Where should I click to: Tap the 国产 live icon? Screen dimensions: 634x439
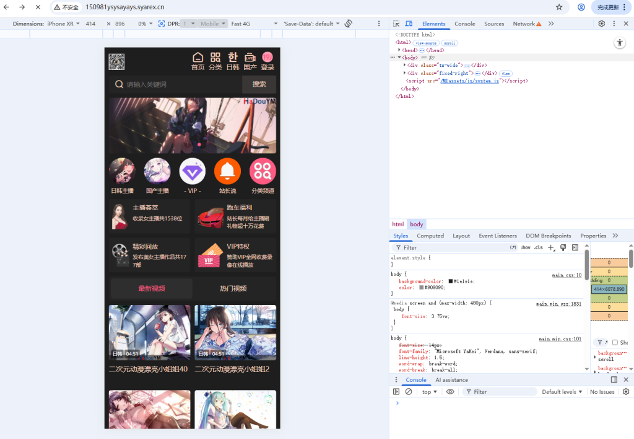tap(250, 61)
